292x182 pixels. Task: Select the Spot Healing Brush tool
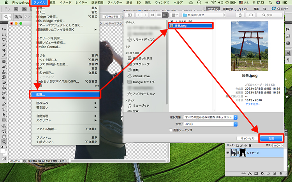[x=4, y=61]
